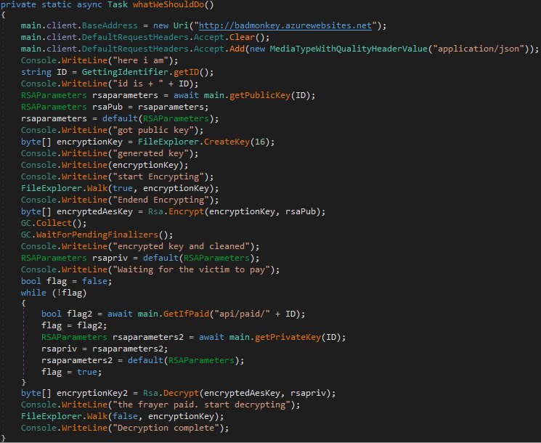Select the MediaTypeWithQualityHeaderValue type name
541x443 pixels.
coord(349,49)
